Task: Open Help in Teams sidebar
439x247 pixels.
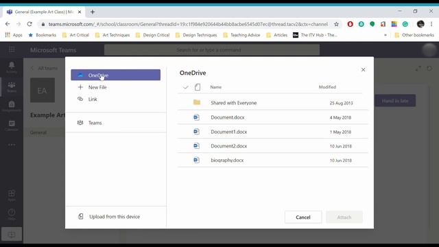Action: 12,214
